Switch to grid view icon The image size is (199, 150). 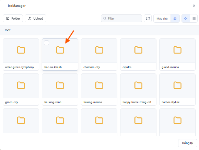186,19
